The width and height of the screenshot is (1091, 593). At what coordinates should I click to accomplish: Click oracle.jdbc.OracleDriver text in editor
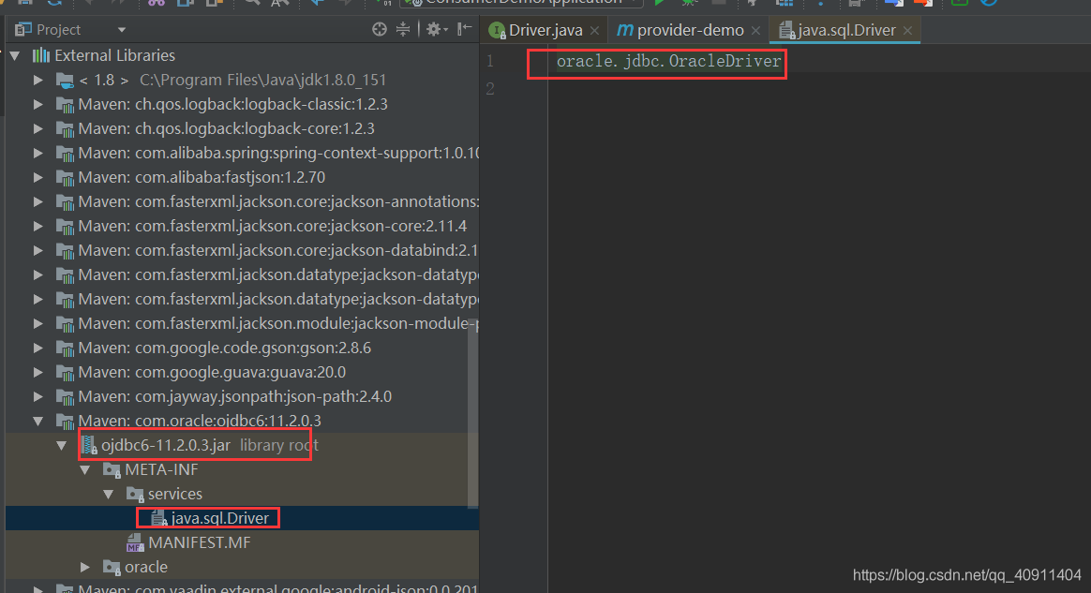pyautogui.click(x=668, y=61)
